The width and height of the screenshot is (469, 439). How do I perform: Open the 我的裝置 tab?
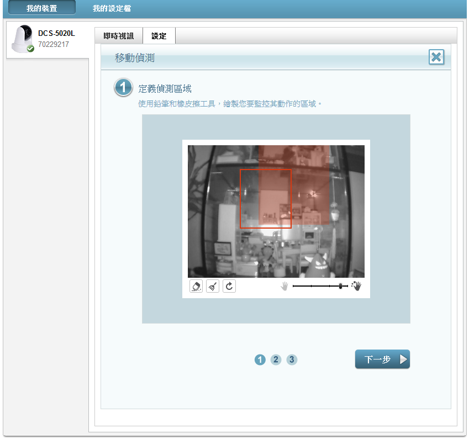coord(42,8)
